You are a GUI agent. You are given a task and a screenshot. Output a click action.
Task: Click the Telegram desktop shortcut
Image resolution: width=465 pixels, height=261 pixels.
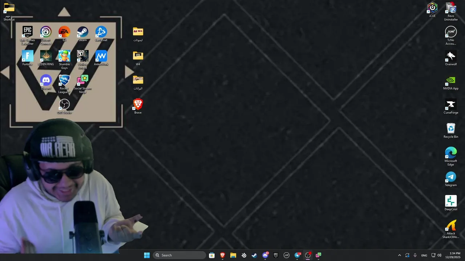click(451, 179)
